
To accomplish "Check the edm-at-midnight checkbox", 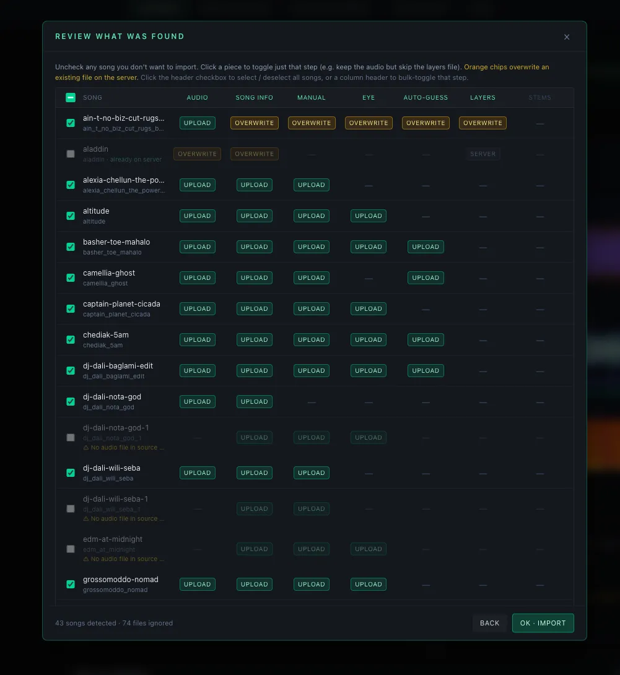I will 71,549.
